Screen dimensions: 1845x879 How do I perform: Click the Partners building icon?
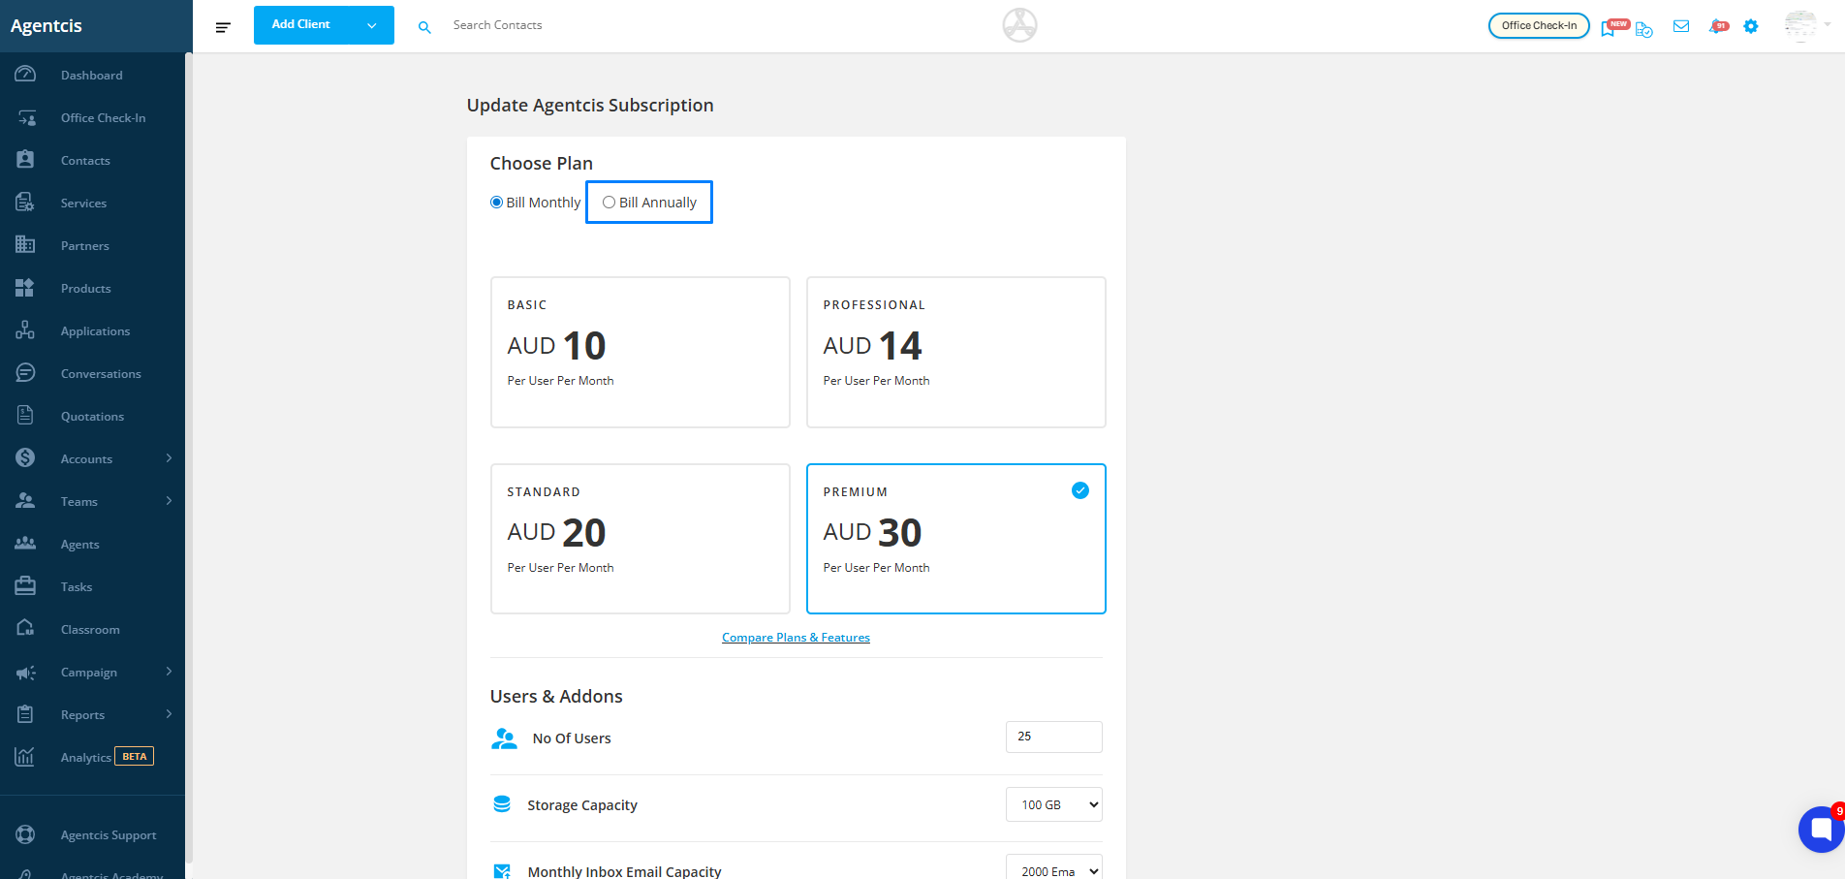pyautogui.click(x=25, y=245)
